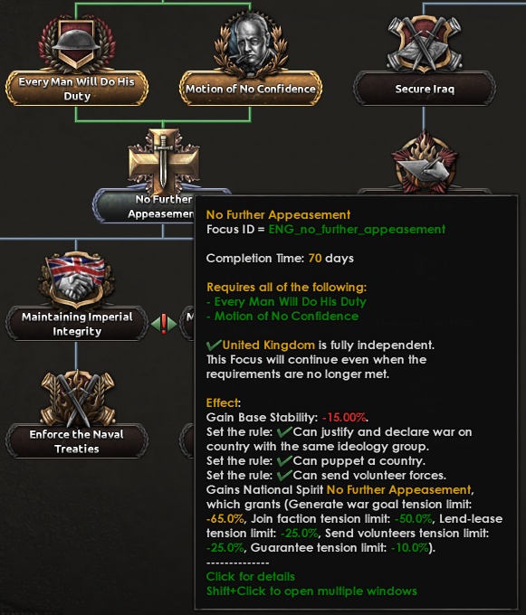Click the burning document signing focus icon

pos(424,162)
